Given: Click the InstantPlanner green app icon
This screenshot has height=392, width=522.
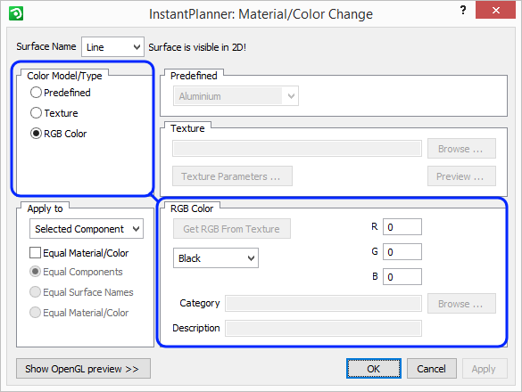Looking at the screenshot, I should coord(16,13).
